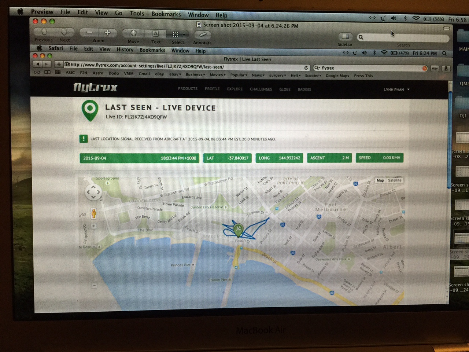Open the History menu in Safari screenshot
The height and width of the screenshot is (352, 469).
[x=125, y=49]
